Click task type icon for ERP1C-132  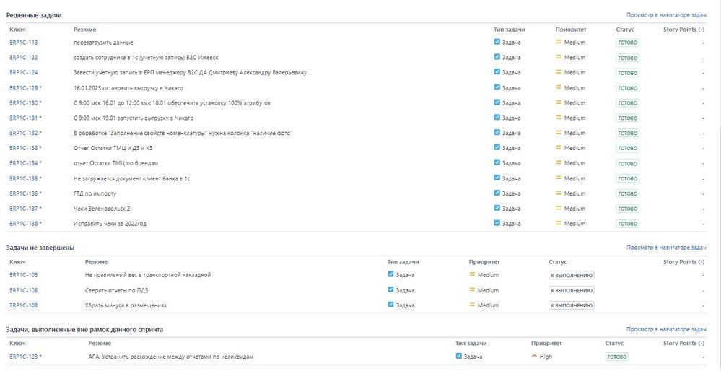[x=497, y=132]
